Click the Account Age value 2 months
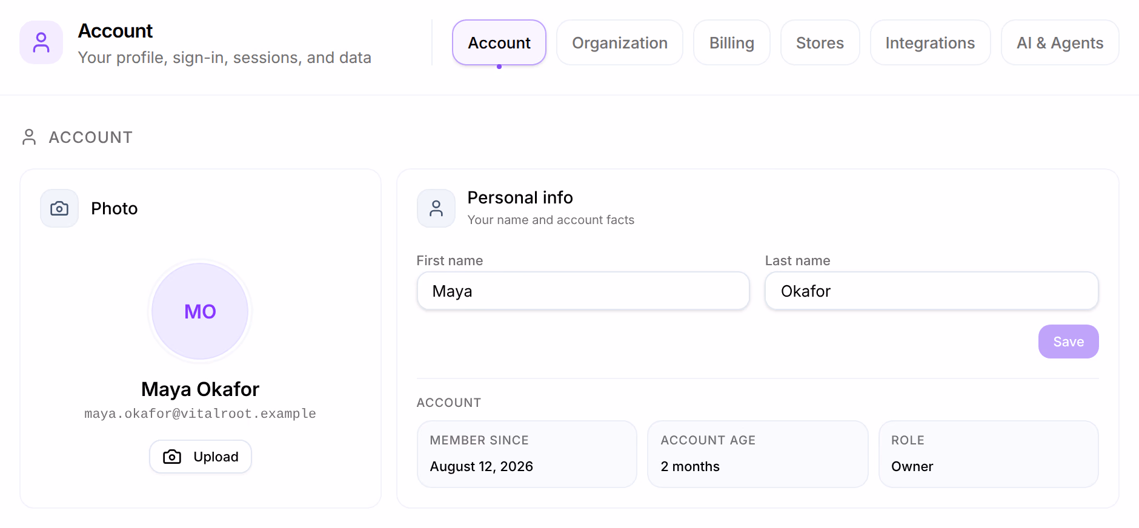The height and width of the screenshot is (528, 1139). click(690, 466)
